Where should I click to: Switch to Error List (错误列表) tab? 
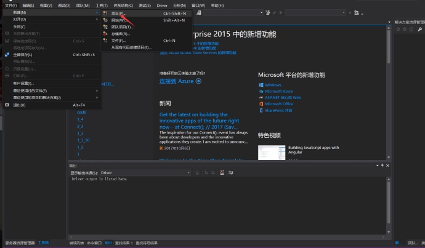[77, 243]
